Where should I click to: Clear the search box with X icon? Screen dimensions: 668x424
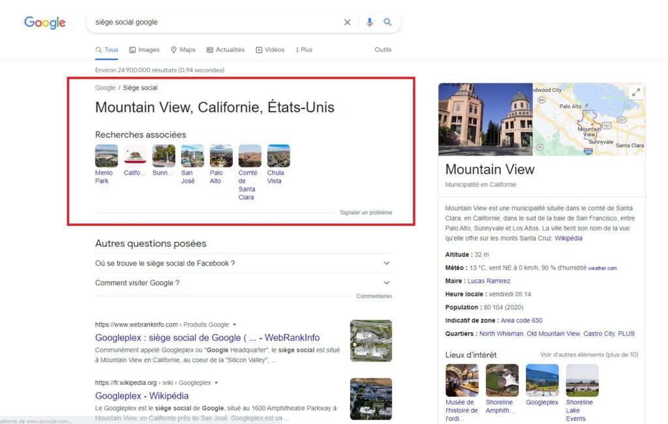(x=347, y=22)
